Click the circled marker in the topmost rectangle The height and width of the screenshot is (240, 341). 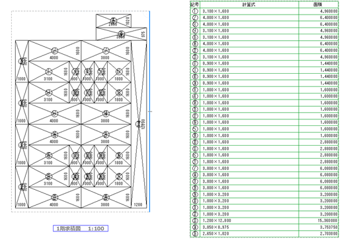(x=114, y=20)
